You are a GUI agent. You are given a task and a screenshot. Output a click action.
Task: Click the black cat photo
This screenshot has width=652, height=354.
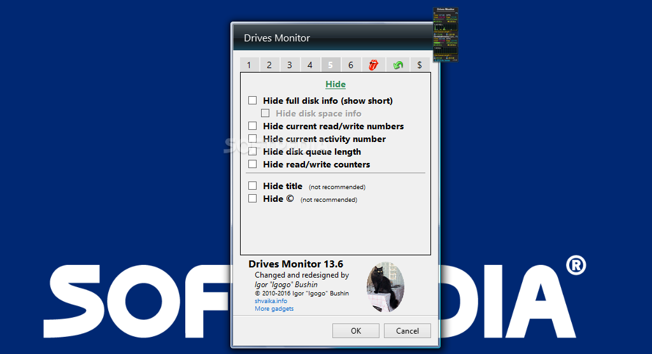click(x=385, y=287)
